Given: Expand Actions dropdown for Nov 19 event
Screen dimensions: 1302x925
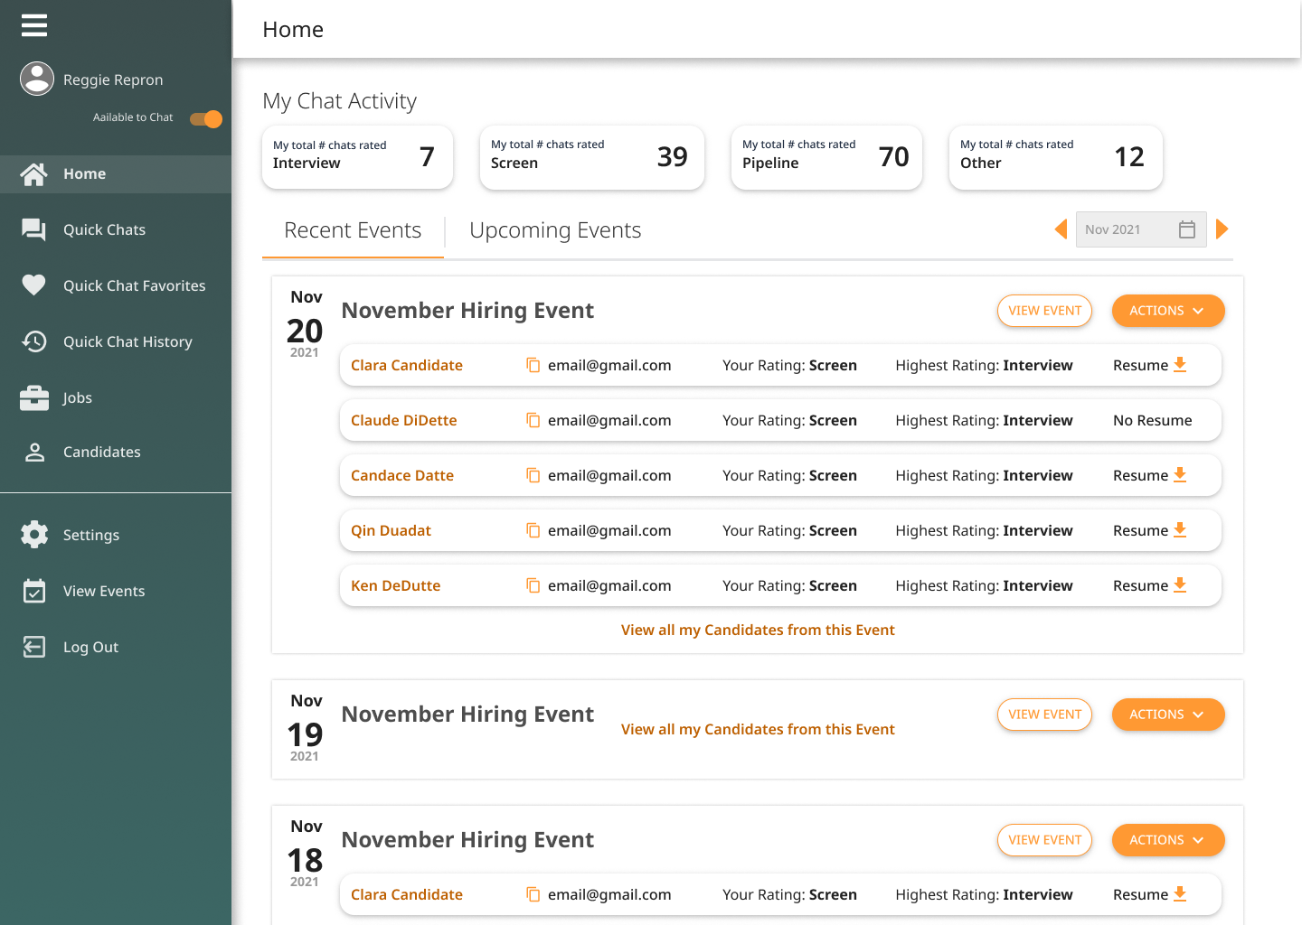Looking at the screenshot, I should pos(1167,715).
